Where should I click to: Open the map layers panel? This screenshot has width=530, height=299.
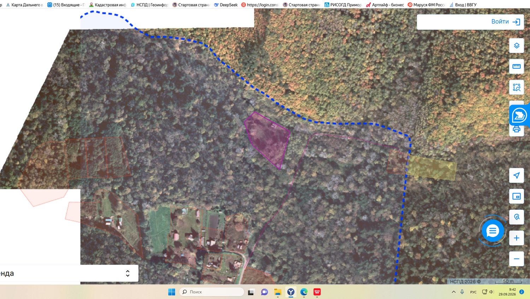pyautogui.click(x=516, y=46)
